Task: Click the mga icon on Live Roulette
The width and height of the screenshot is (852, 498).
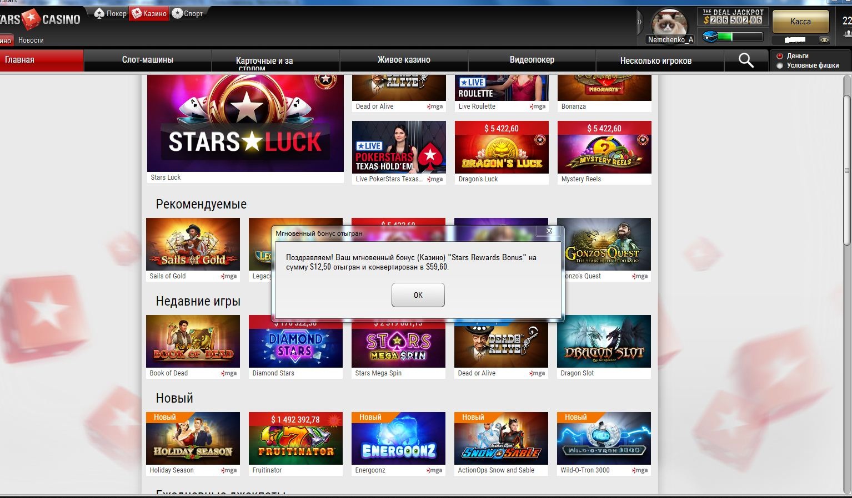Action: tap(538, 106)
